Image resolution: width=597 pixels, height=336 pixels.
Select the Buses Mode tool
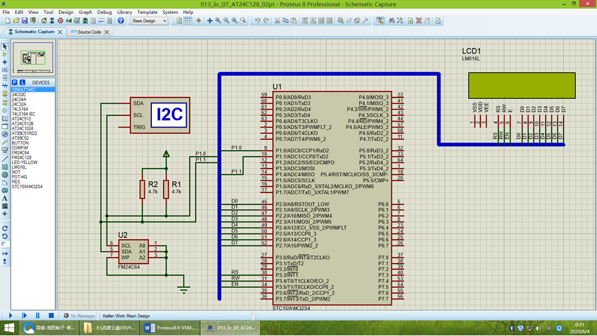(4, 86)
